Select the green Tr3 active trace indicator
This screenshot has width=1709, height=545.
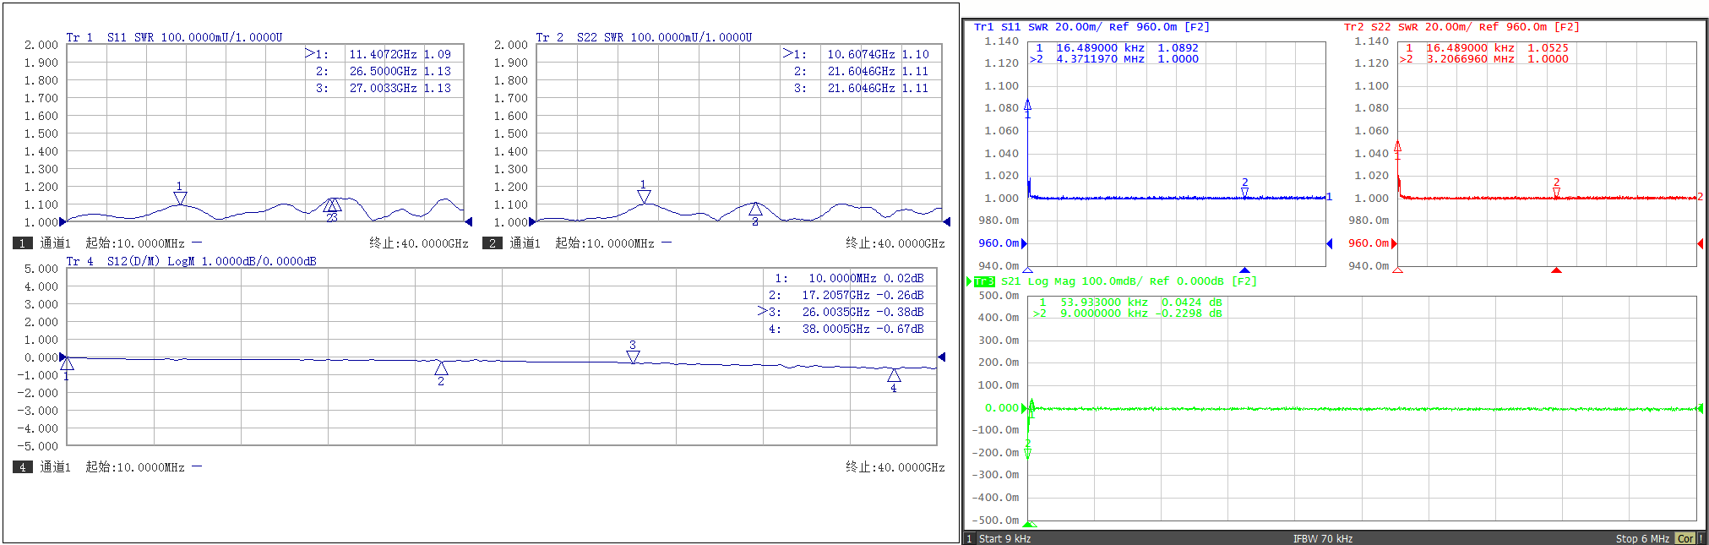click(983, 281)
